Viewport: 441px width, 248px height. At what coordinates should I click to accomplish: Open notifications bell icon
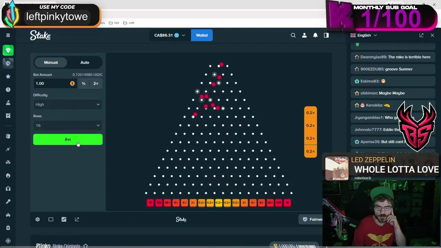click(315, 35)
